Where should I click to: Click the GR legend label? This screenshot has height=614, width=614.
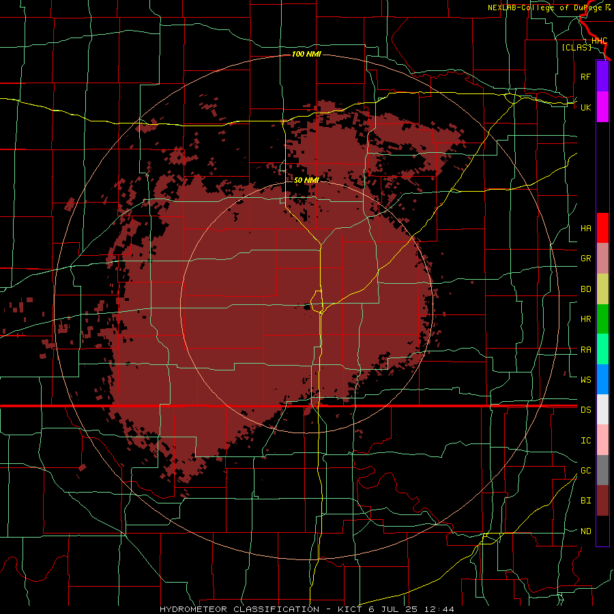pos(585,259)
